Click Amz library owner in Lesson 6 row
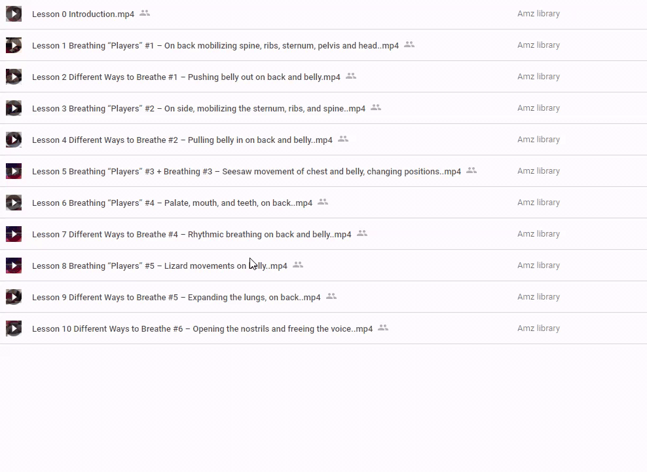The height and width of the screenshot is (472, 647). coord(538,203)
